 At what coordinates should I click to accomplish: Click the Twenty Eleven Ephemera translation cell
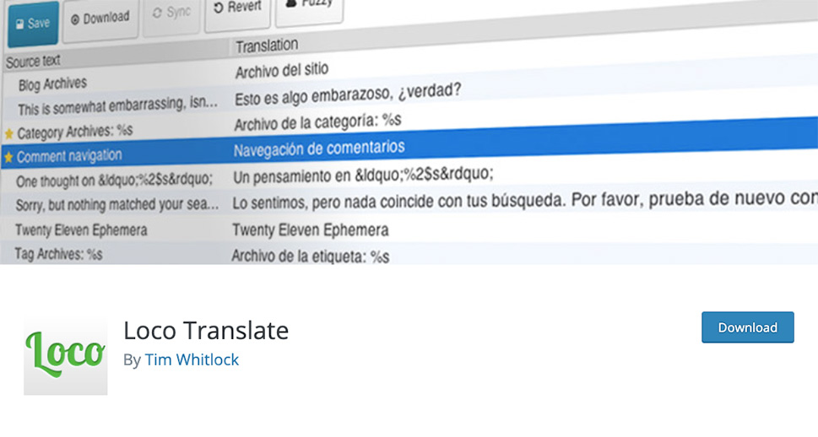pyautogui.click(x=311, y=230)
